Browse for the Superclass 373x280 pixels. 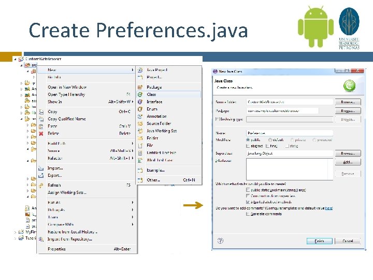348,153
